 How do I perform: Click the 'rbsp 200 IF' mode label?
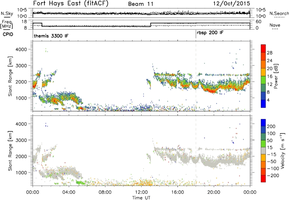pyautogui.click(x=210, y=33)
